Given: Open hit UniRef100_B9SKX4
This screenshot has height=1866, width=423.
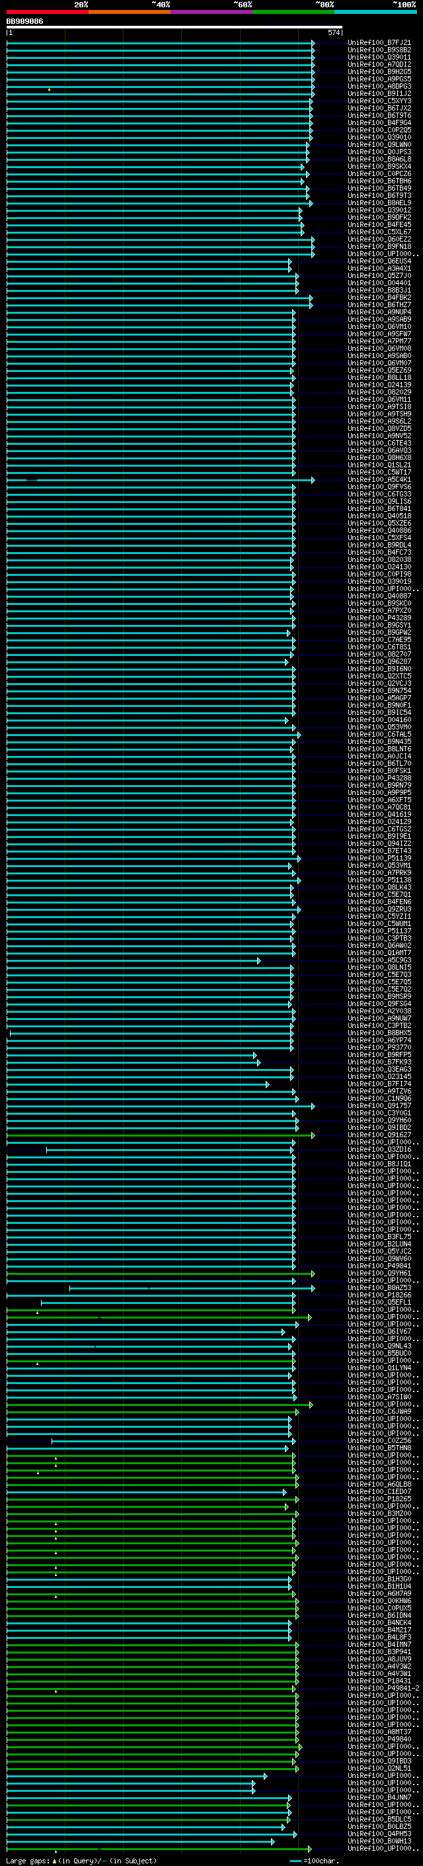Looking at the screenshot, I should pyautogui.click(x=379, y=167).
